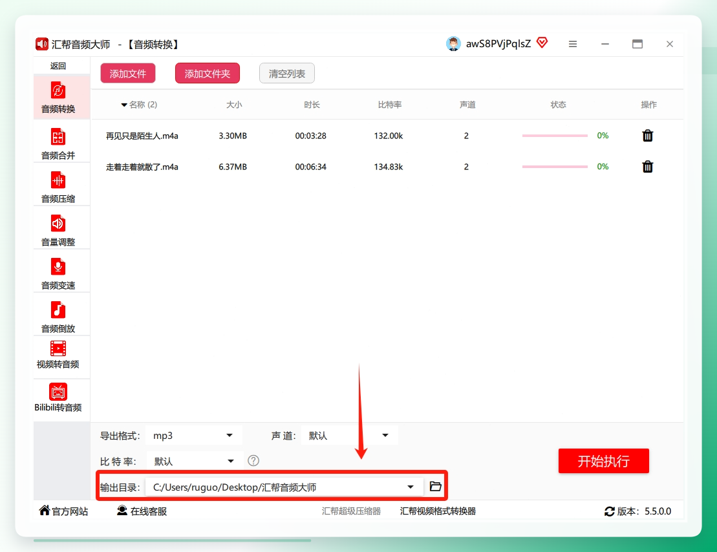Delete the 走着走着就散了.m4a row with trash icon
717x552 pixels.
point(647,167)
